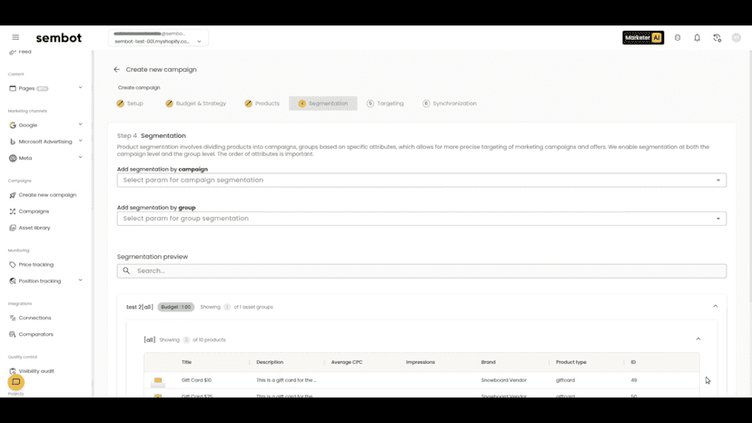This screenshot has width=752, height=423.
Task: Click the Connections icon
Action: click(x=13, y=318)
